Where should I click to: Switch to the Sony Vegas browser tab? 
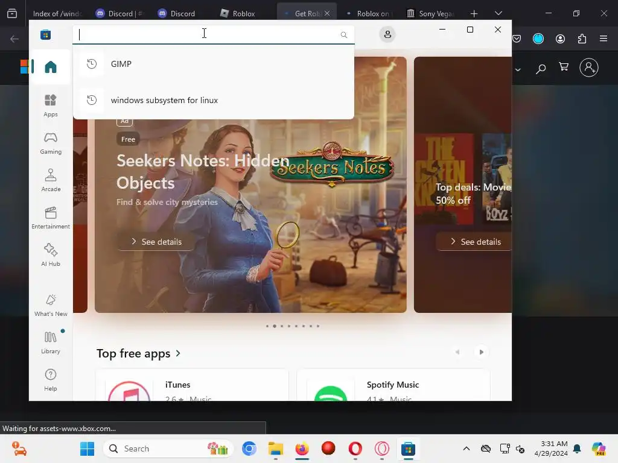(430, 13)
